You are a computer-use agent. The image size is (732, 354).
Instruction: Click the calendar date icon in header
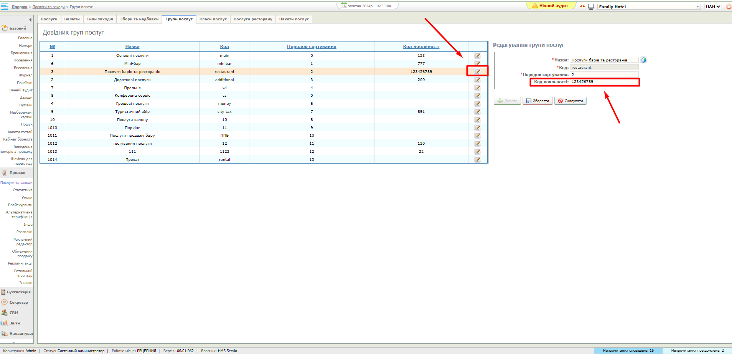pyautogui.click(x=344, y=6)
